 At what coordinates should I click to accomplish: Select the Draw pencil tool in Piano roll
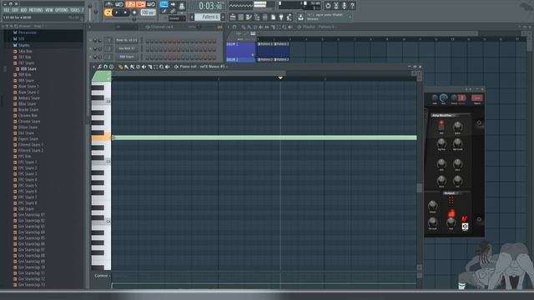coord(120,67)
